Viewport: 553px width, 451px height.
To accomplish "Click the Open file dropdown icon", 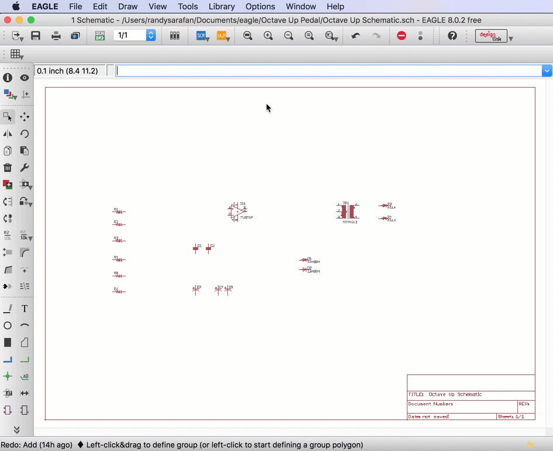I will 18,36.
